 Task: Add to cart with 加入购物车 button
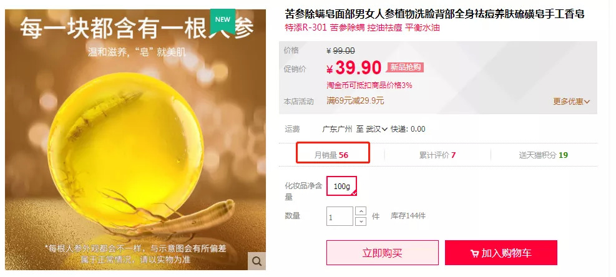[x=501, y=253]
